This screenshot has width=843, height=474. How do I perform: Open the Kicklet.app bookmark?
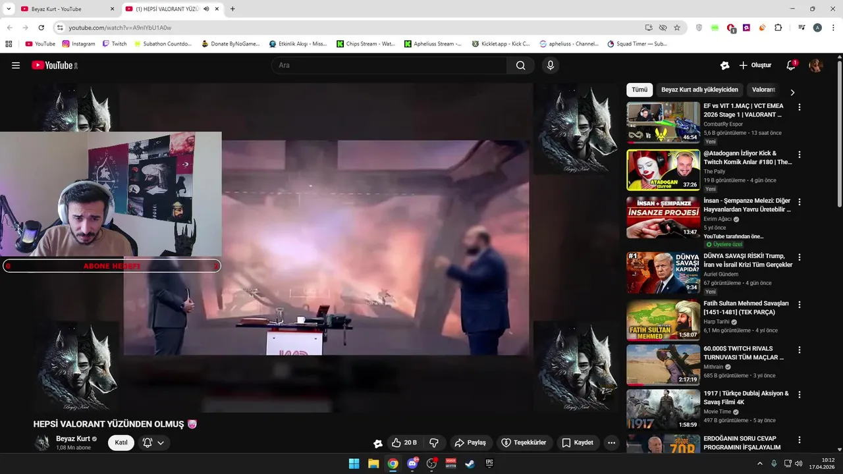click(501, 44)
